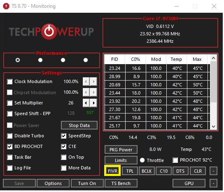
Task: Click the FID cell 25.17
Action: point(115,126)
